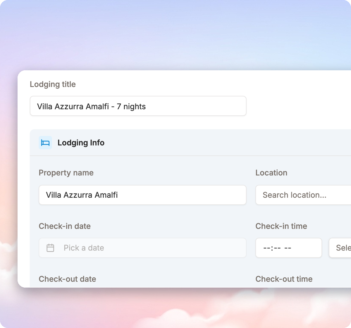This screenshot has width=351, height=328.
Task: Click the Location label
Action: pos(271,173)
